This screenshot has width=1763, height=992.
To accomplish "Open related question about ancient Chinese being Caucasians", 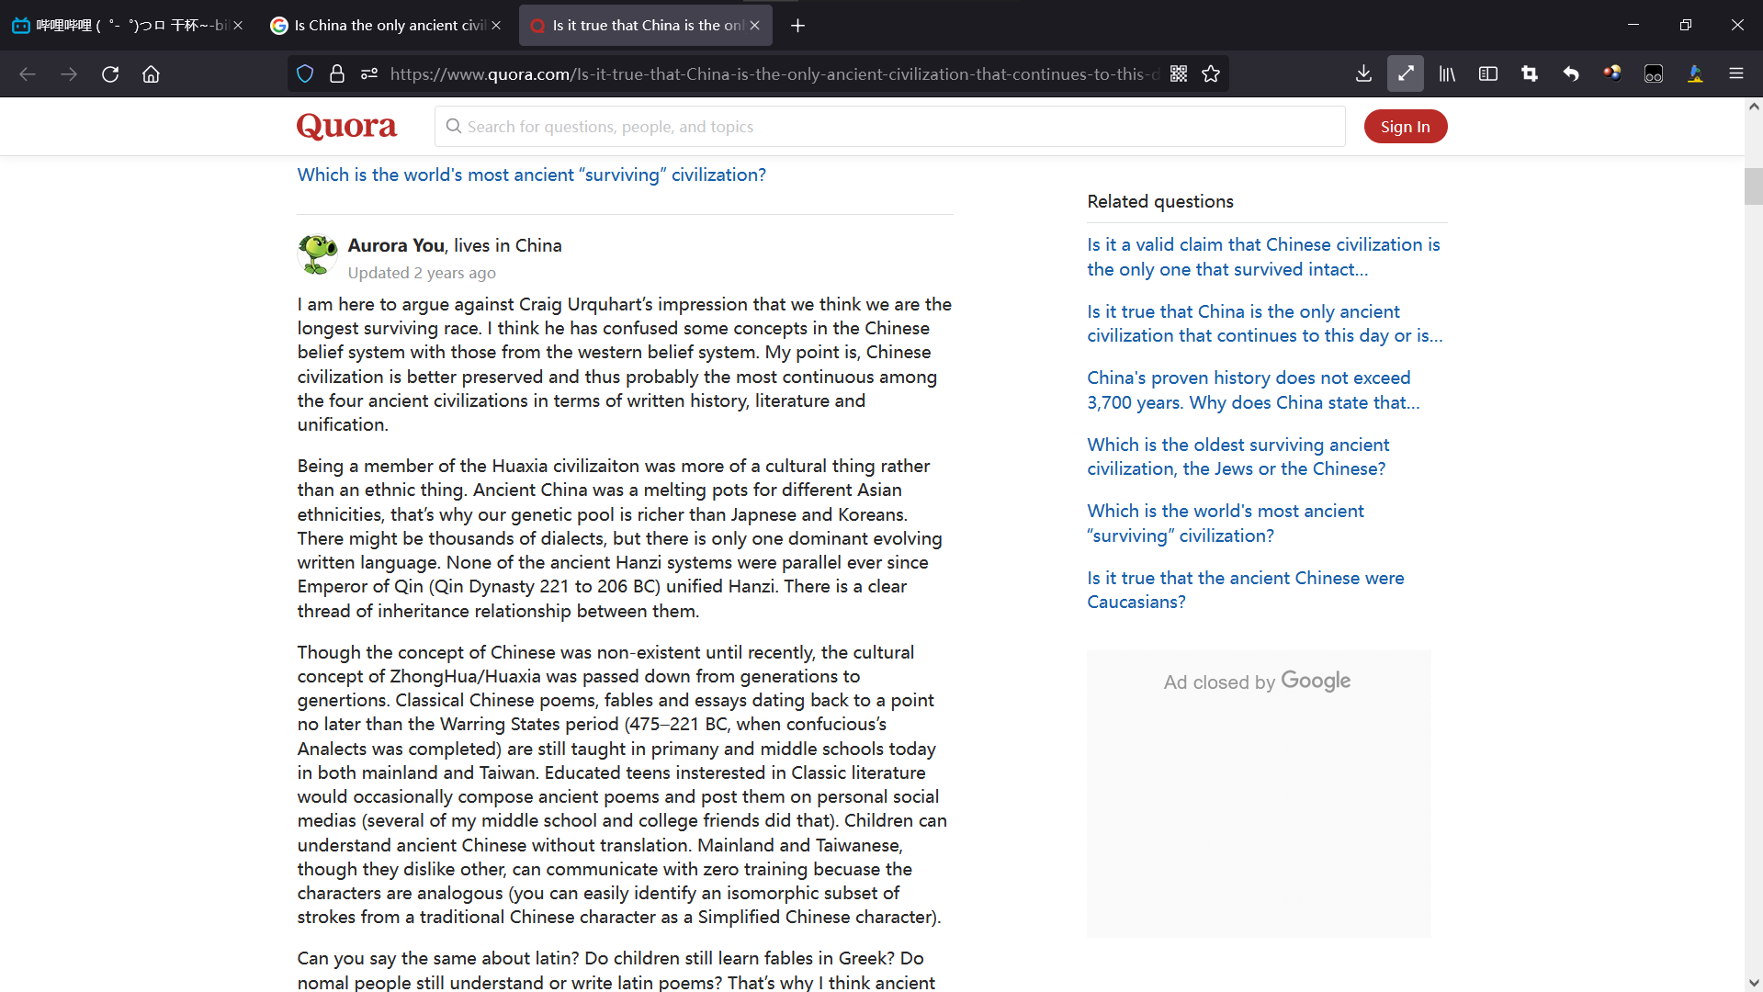I will coord(1245,590).
